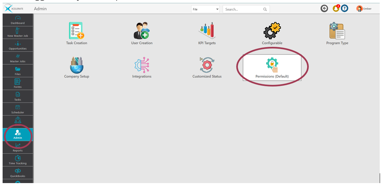The height and width of the screenshot is (186, 382).
Task: Open the notifications bell
Action: tap(335, 9)
